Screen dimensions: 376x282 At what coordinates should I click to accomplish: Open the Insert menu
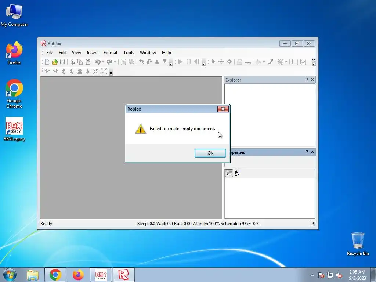pyautogui.click(x=92, y=53)
